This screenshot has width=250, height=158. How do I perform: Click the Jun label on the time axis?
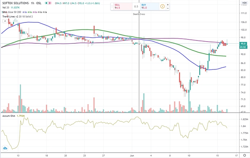[132, 155]
